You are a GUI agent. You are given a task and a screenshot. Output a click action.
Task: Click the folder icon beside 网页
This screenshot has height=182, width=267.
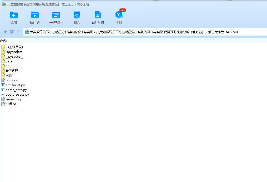3,75
